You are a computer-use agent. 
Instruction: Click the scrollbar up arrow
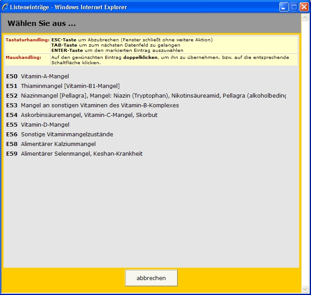(305, 18)
